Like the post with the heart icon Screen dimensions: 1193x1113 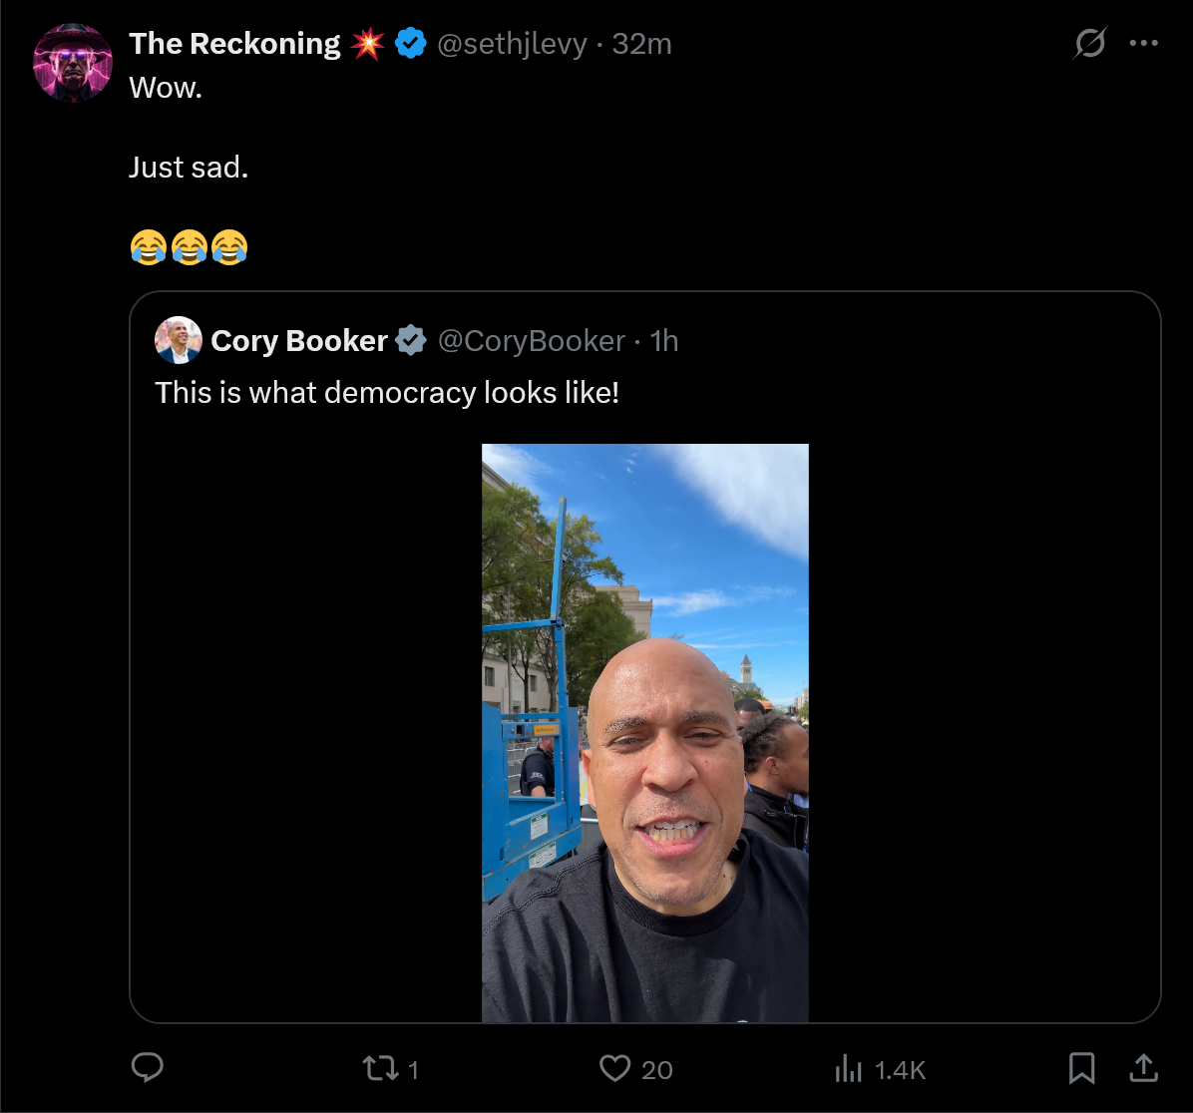click(x=614, y=1069)
